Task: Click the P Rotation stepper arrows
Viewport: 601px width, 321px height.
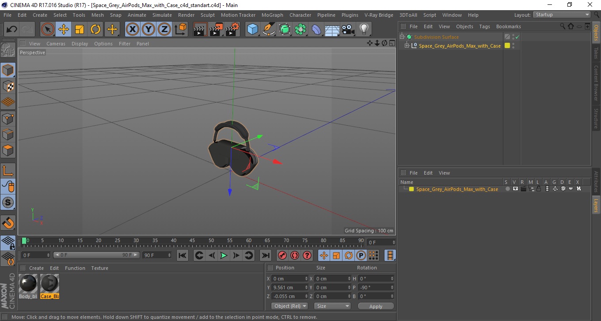Action: (392, 287)
